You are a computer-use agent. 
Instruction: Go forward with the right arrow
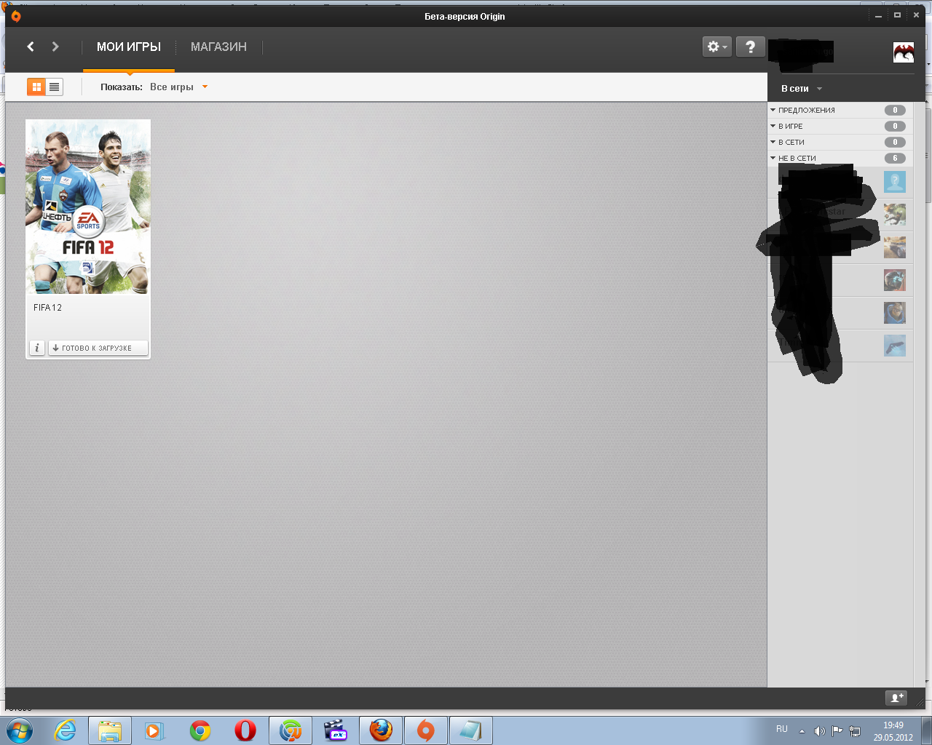click(x=55, y=47)
